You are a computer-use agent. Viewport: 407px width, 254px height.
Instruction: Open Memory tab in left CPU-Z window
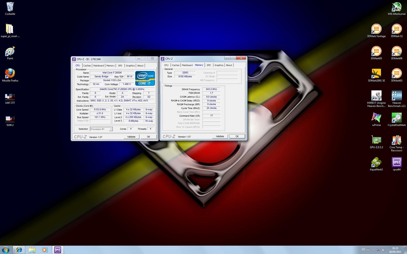coord(110,66)
